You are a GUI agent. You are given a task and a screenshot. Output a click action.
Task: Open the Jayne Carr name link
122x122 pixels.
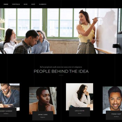pyautogui.click(x=43, y=115)
